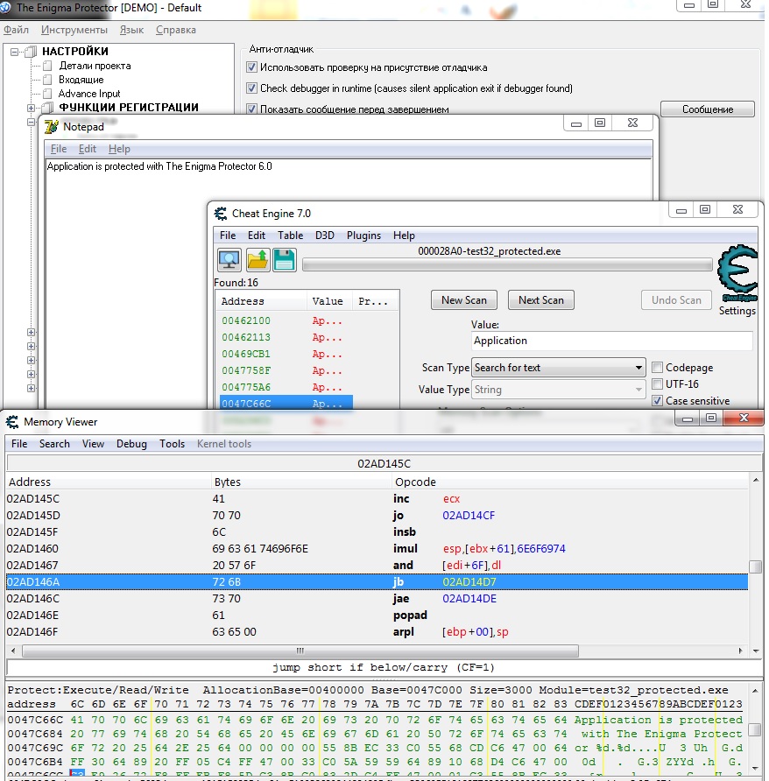Viewport: 769px width, 781px height.
Task: Collapse the НАСТРОЙКИ tree root
Action: tap(15, 52)
